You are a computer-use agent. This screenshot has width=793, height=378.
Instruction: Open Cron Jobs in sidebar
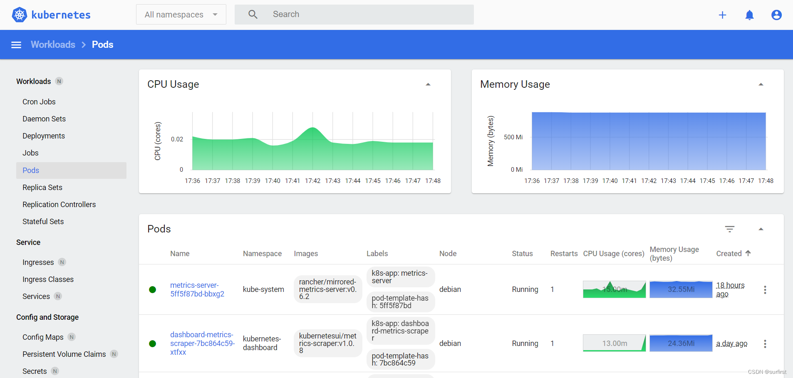(x=39, y=102)
